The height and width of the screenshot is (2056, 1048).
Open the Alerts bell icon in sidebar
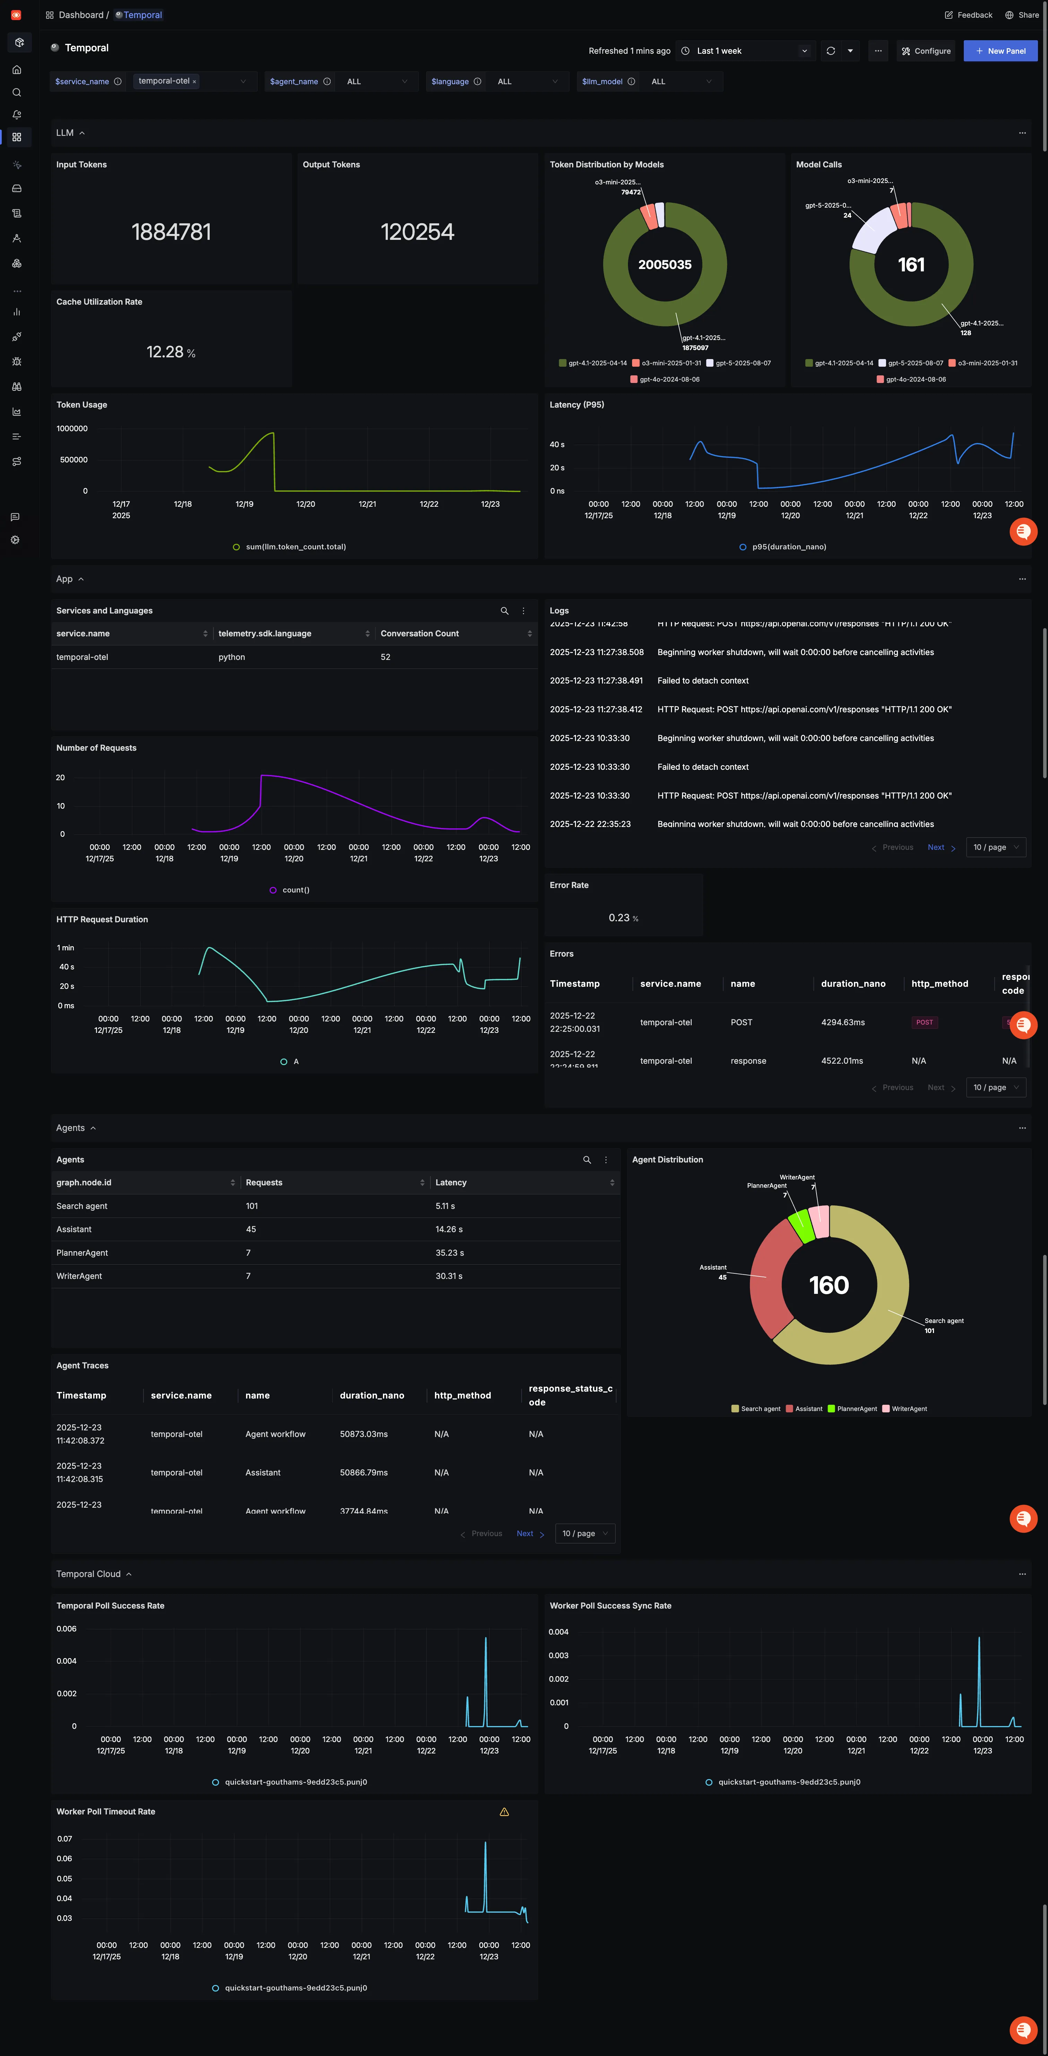click(x=17, y=114)
